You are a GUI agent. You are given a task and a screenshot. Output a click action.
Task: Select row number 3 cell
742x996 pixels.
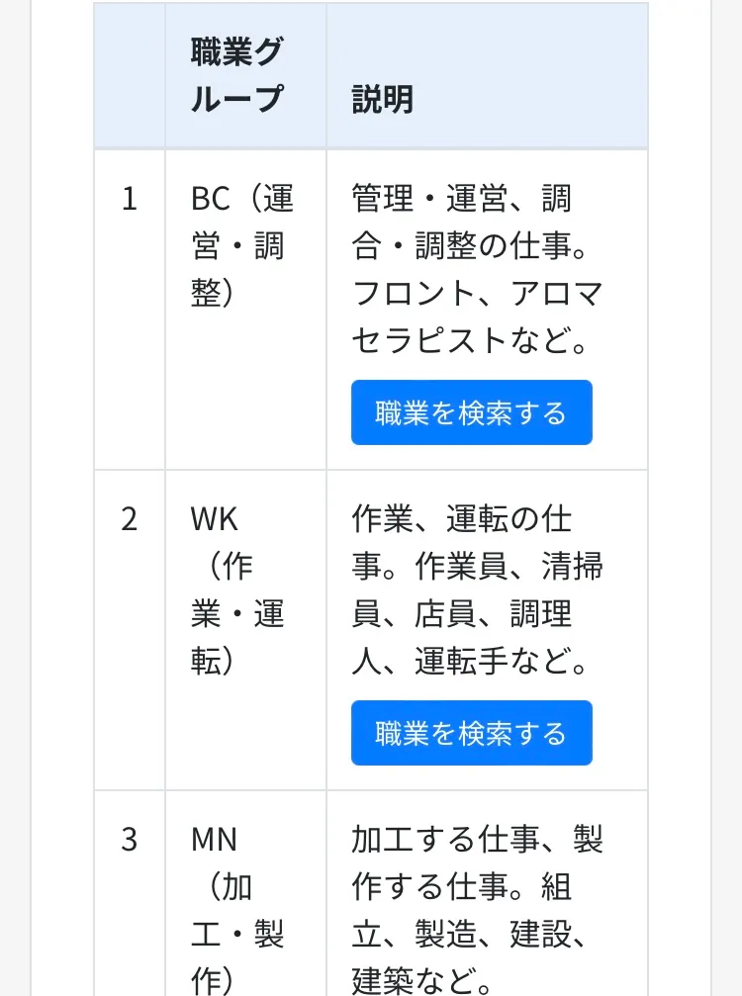click(130, 893)
